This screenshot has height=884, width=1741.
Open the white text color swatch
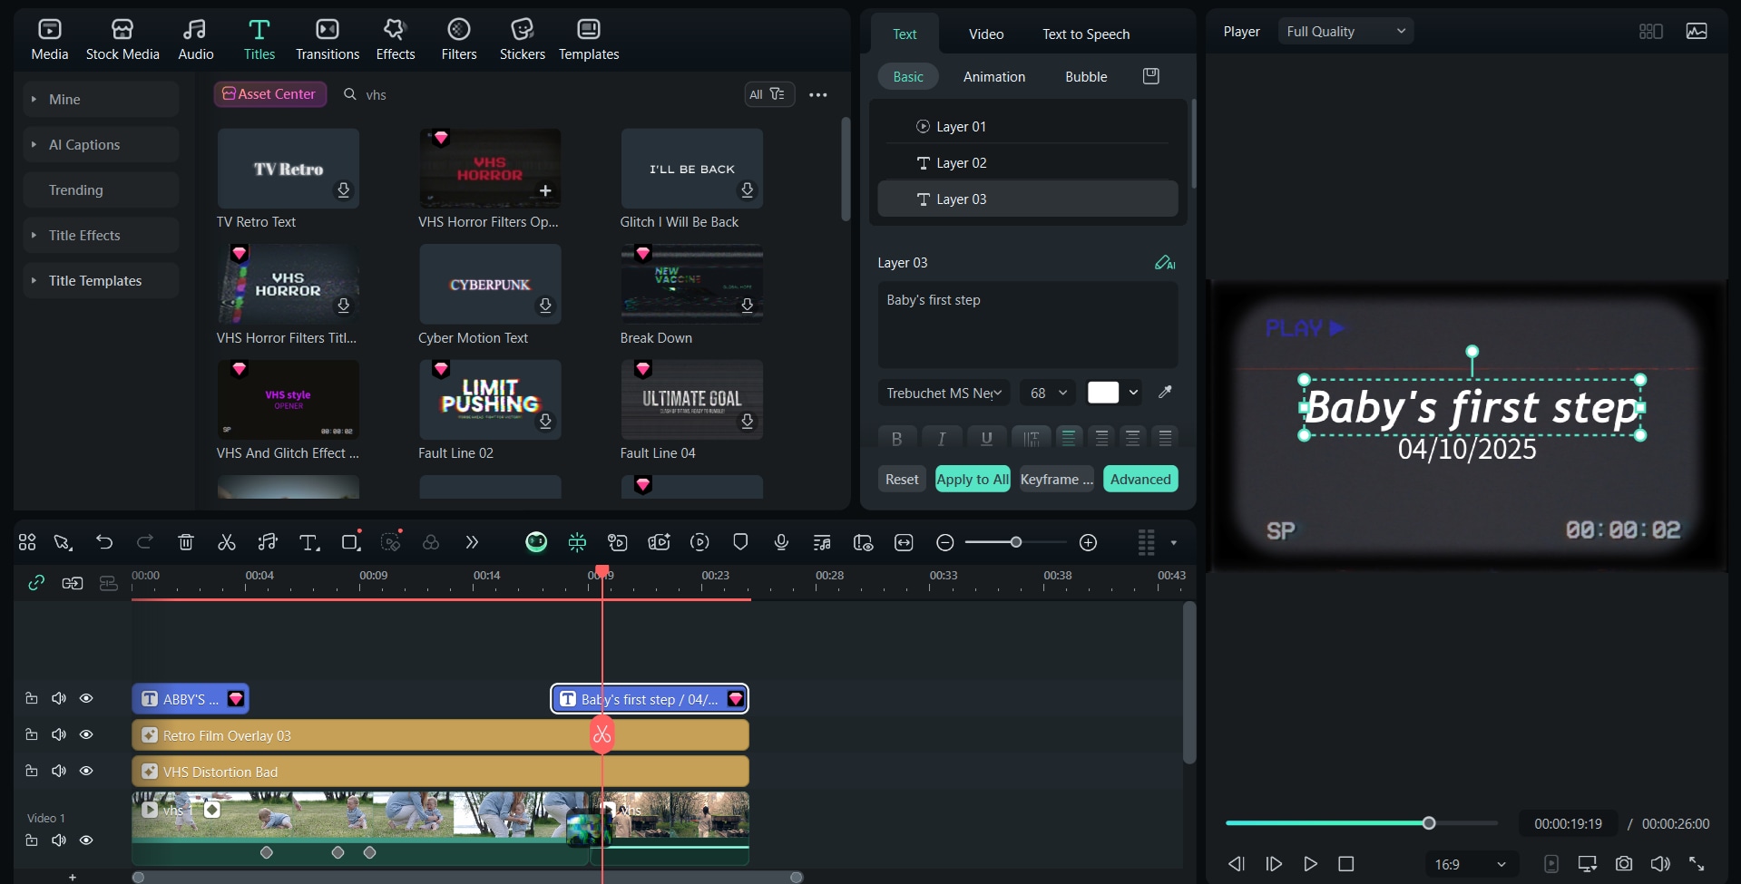(1103, 393)
